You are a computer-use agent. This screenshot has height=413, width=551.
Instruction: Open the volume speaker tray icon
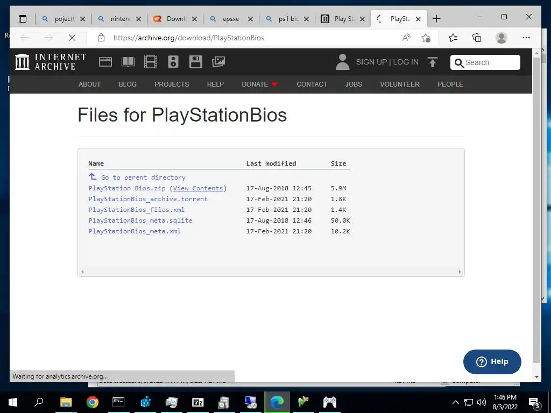click(x=482, y=402)
